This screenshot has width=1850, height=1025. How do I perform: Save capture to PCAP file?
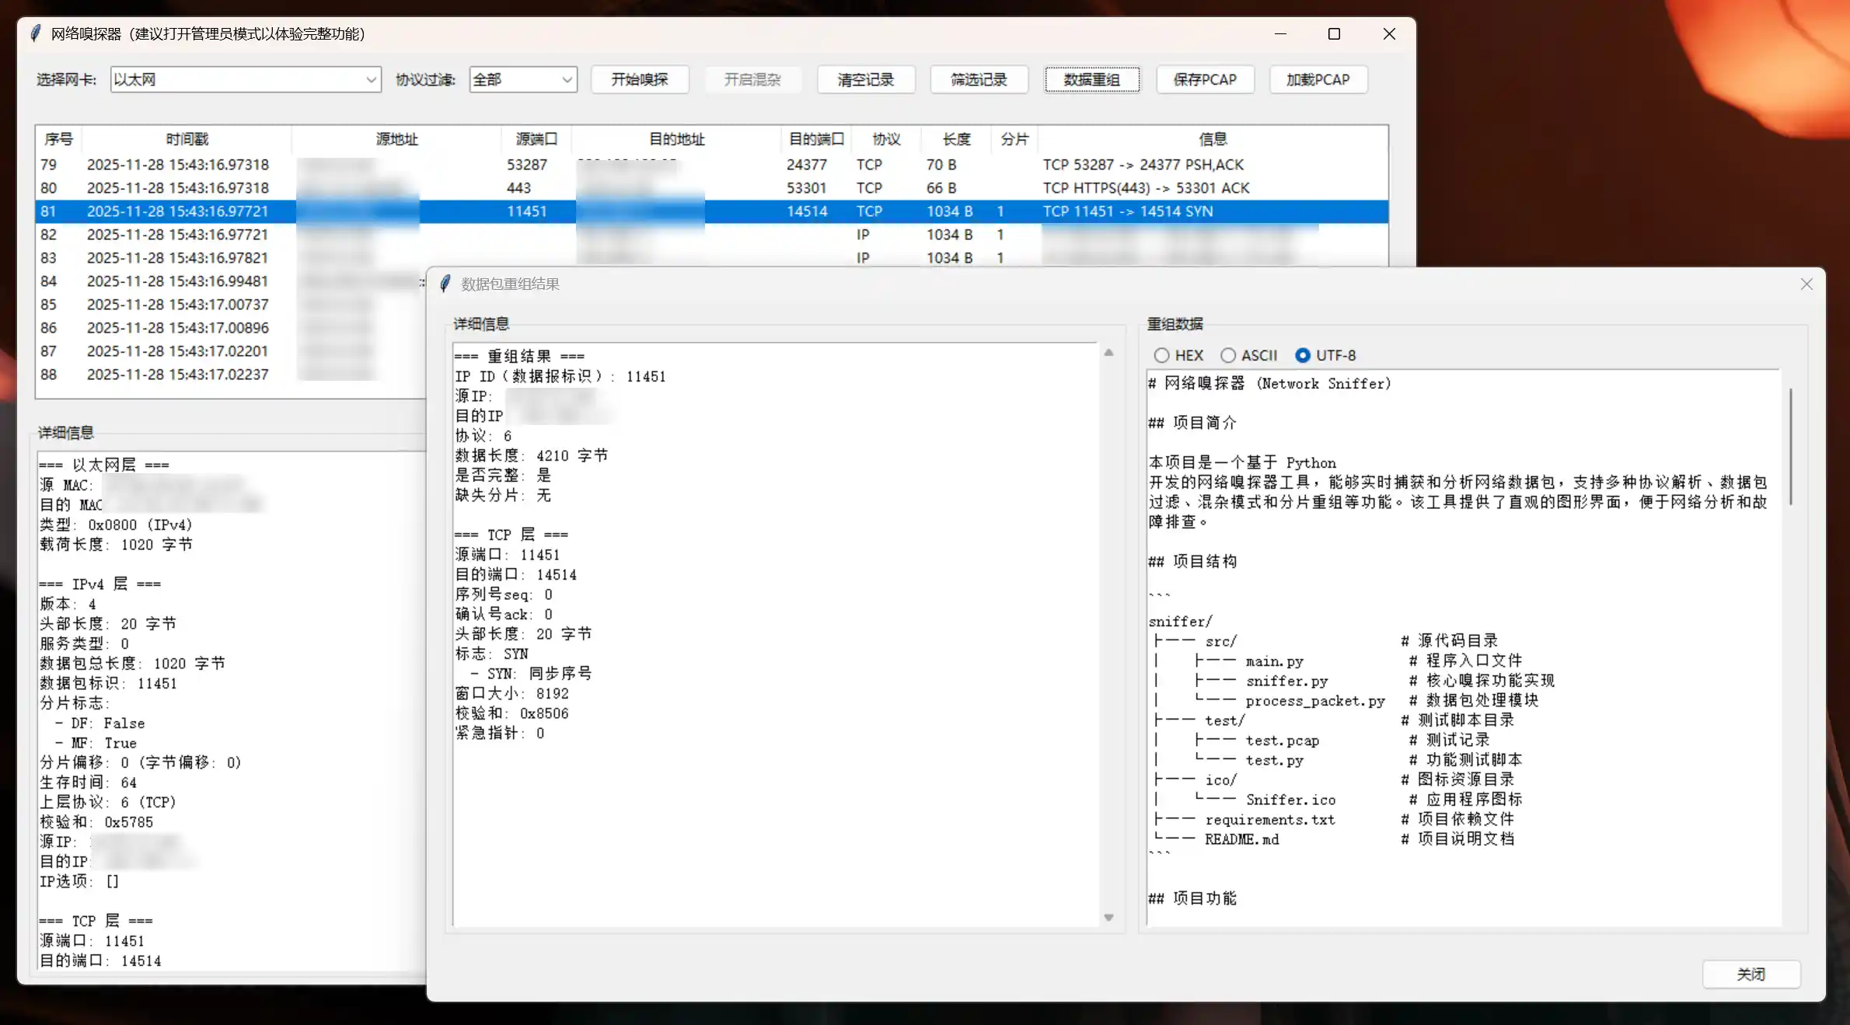click(1205, 79)
